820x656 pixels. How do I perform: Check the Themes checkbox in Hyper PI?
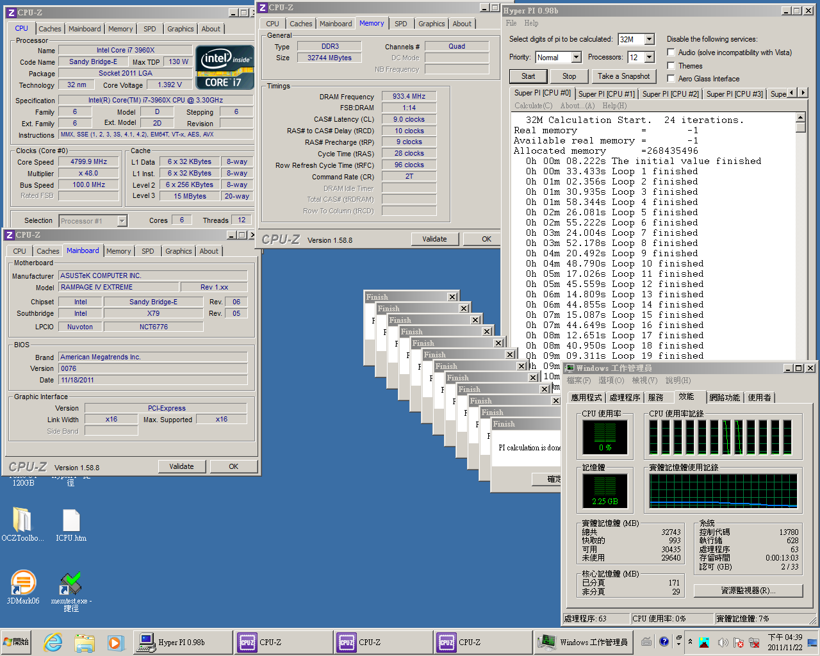tap(671, 65)
